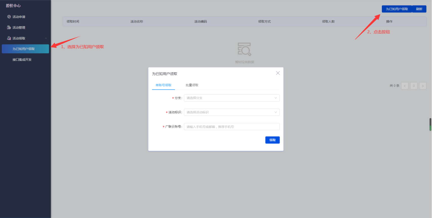The height and width of the screenshot is (218, 432).
Task: Click the page number box
Action: click(414, 86)
